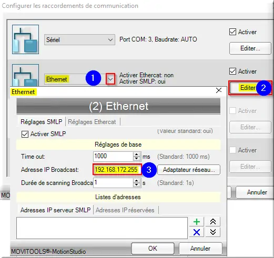Toggle the Activer SMLP checkbox
The height and width of the screenshot is (258, 274).
click(x=25, y=135)
